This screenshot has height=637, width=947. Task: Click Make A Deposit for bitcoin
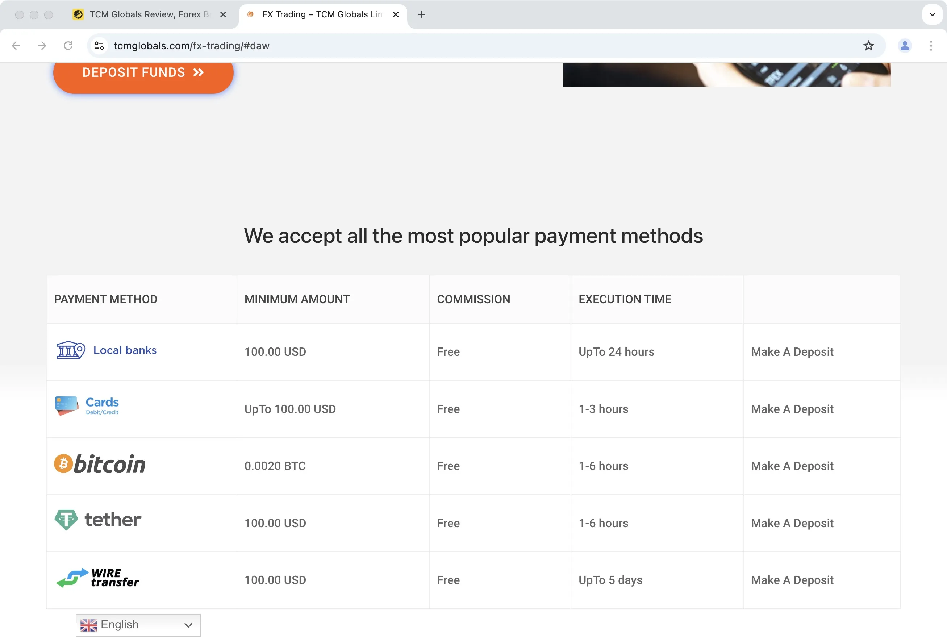click(792, 466)
